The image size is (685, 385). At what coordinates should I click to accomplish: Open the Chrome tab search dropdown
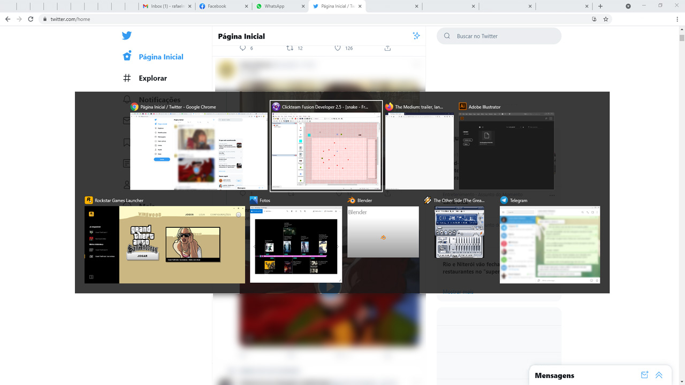coord(628,6)
